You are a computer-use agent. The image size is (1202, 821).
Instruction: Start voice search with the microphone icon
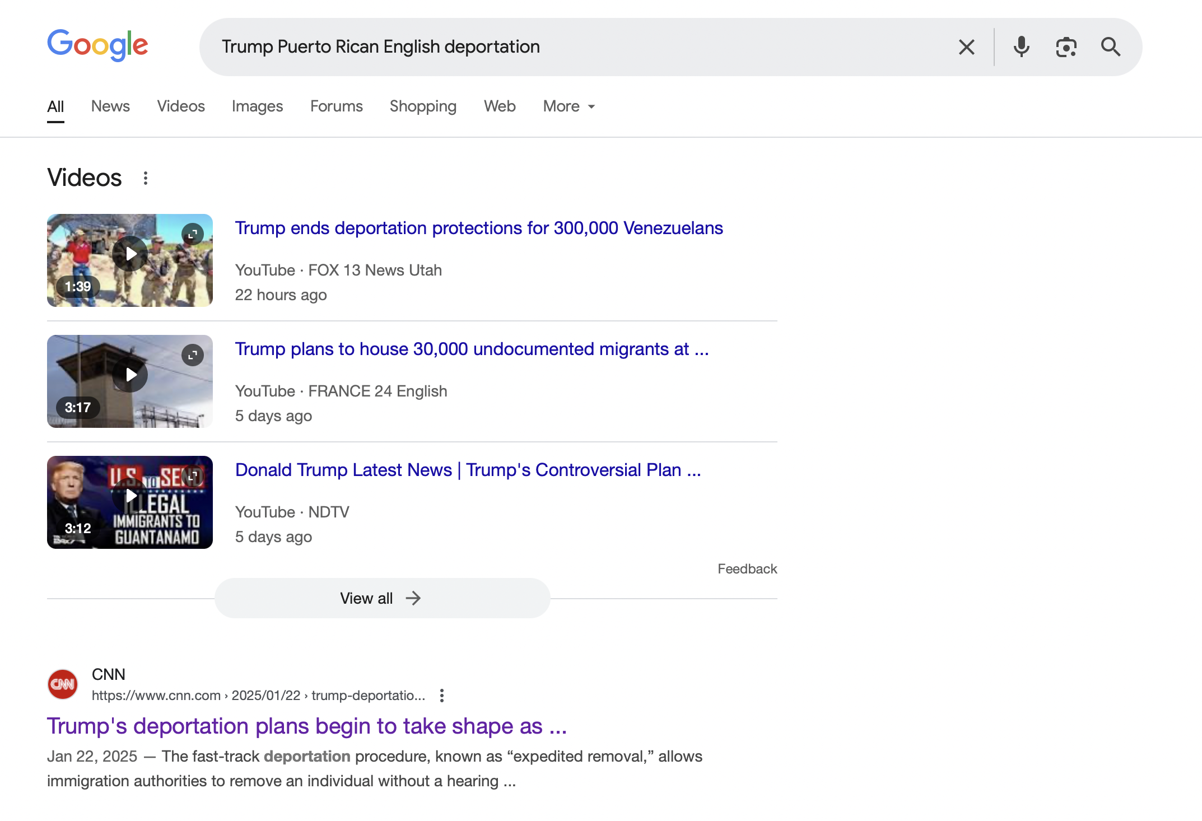pos(1021,47)
